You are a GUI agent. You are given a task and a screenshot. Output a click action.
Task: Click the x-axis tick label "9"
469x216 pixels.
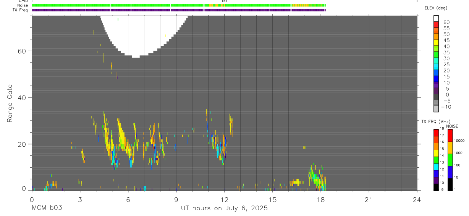[x=176, y=200]
